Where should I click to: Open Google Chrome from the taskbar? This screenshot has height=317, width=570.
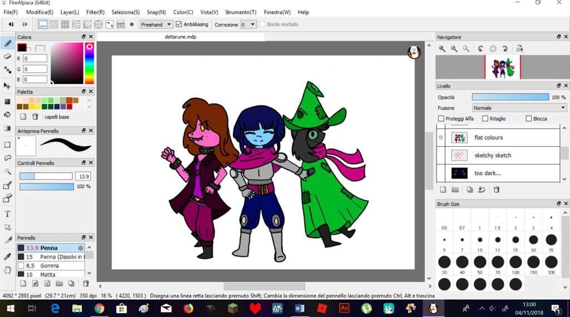[99, 309]
